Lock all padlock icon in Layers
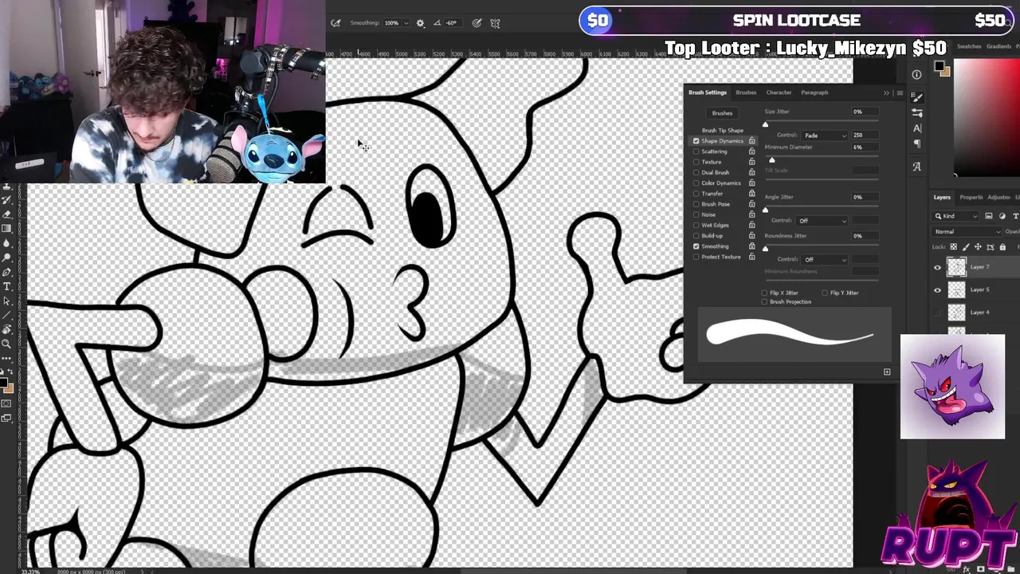 coord(1002,247)
